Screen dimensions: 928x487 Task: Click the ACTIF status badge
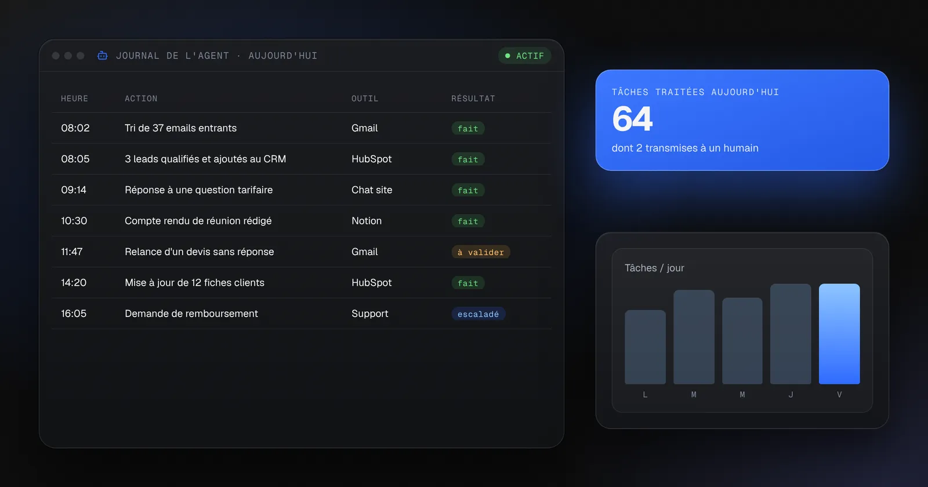click(524, 56)
